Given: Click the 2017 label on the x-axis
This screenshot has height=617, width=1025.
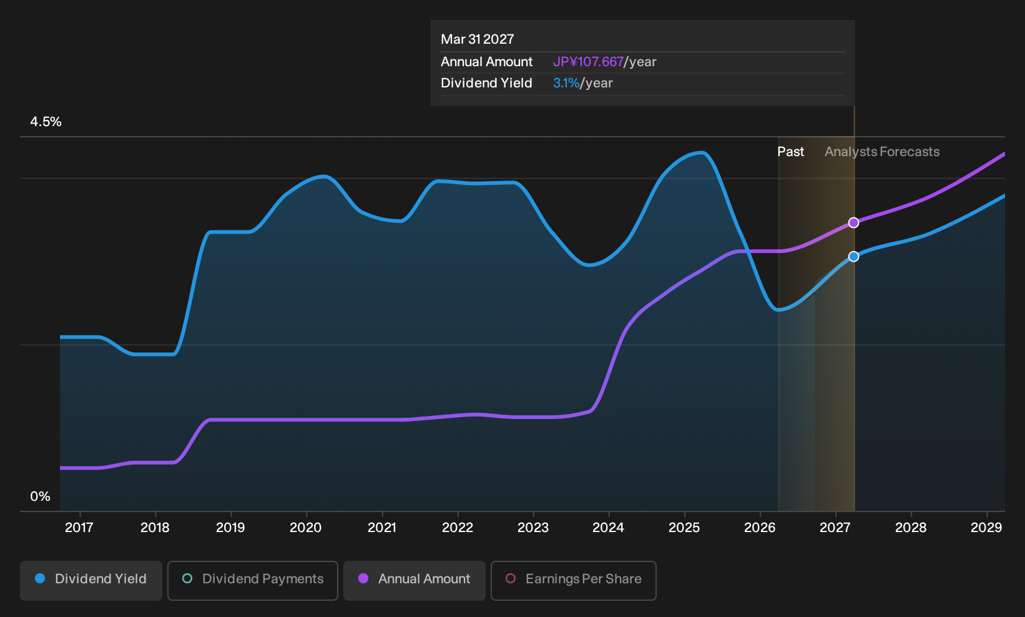Looking at the screenshot, I should click(79, 528).
